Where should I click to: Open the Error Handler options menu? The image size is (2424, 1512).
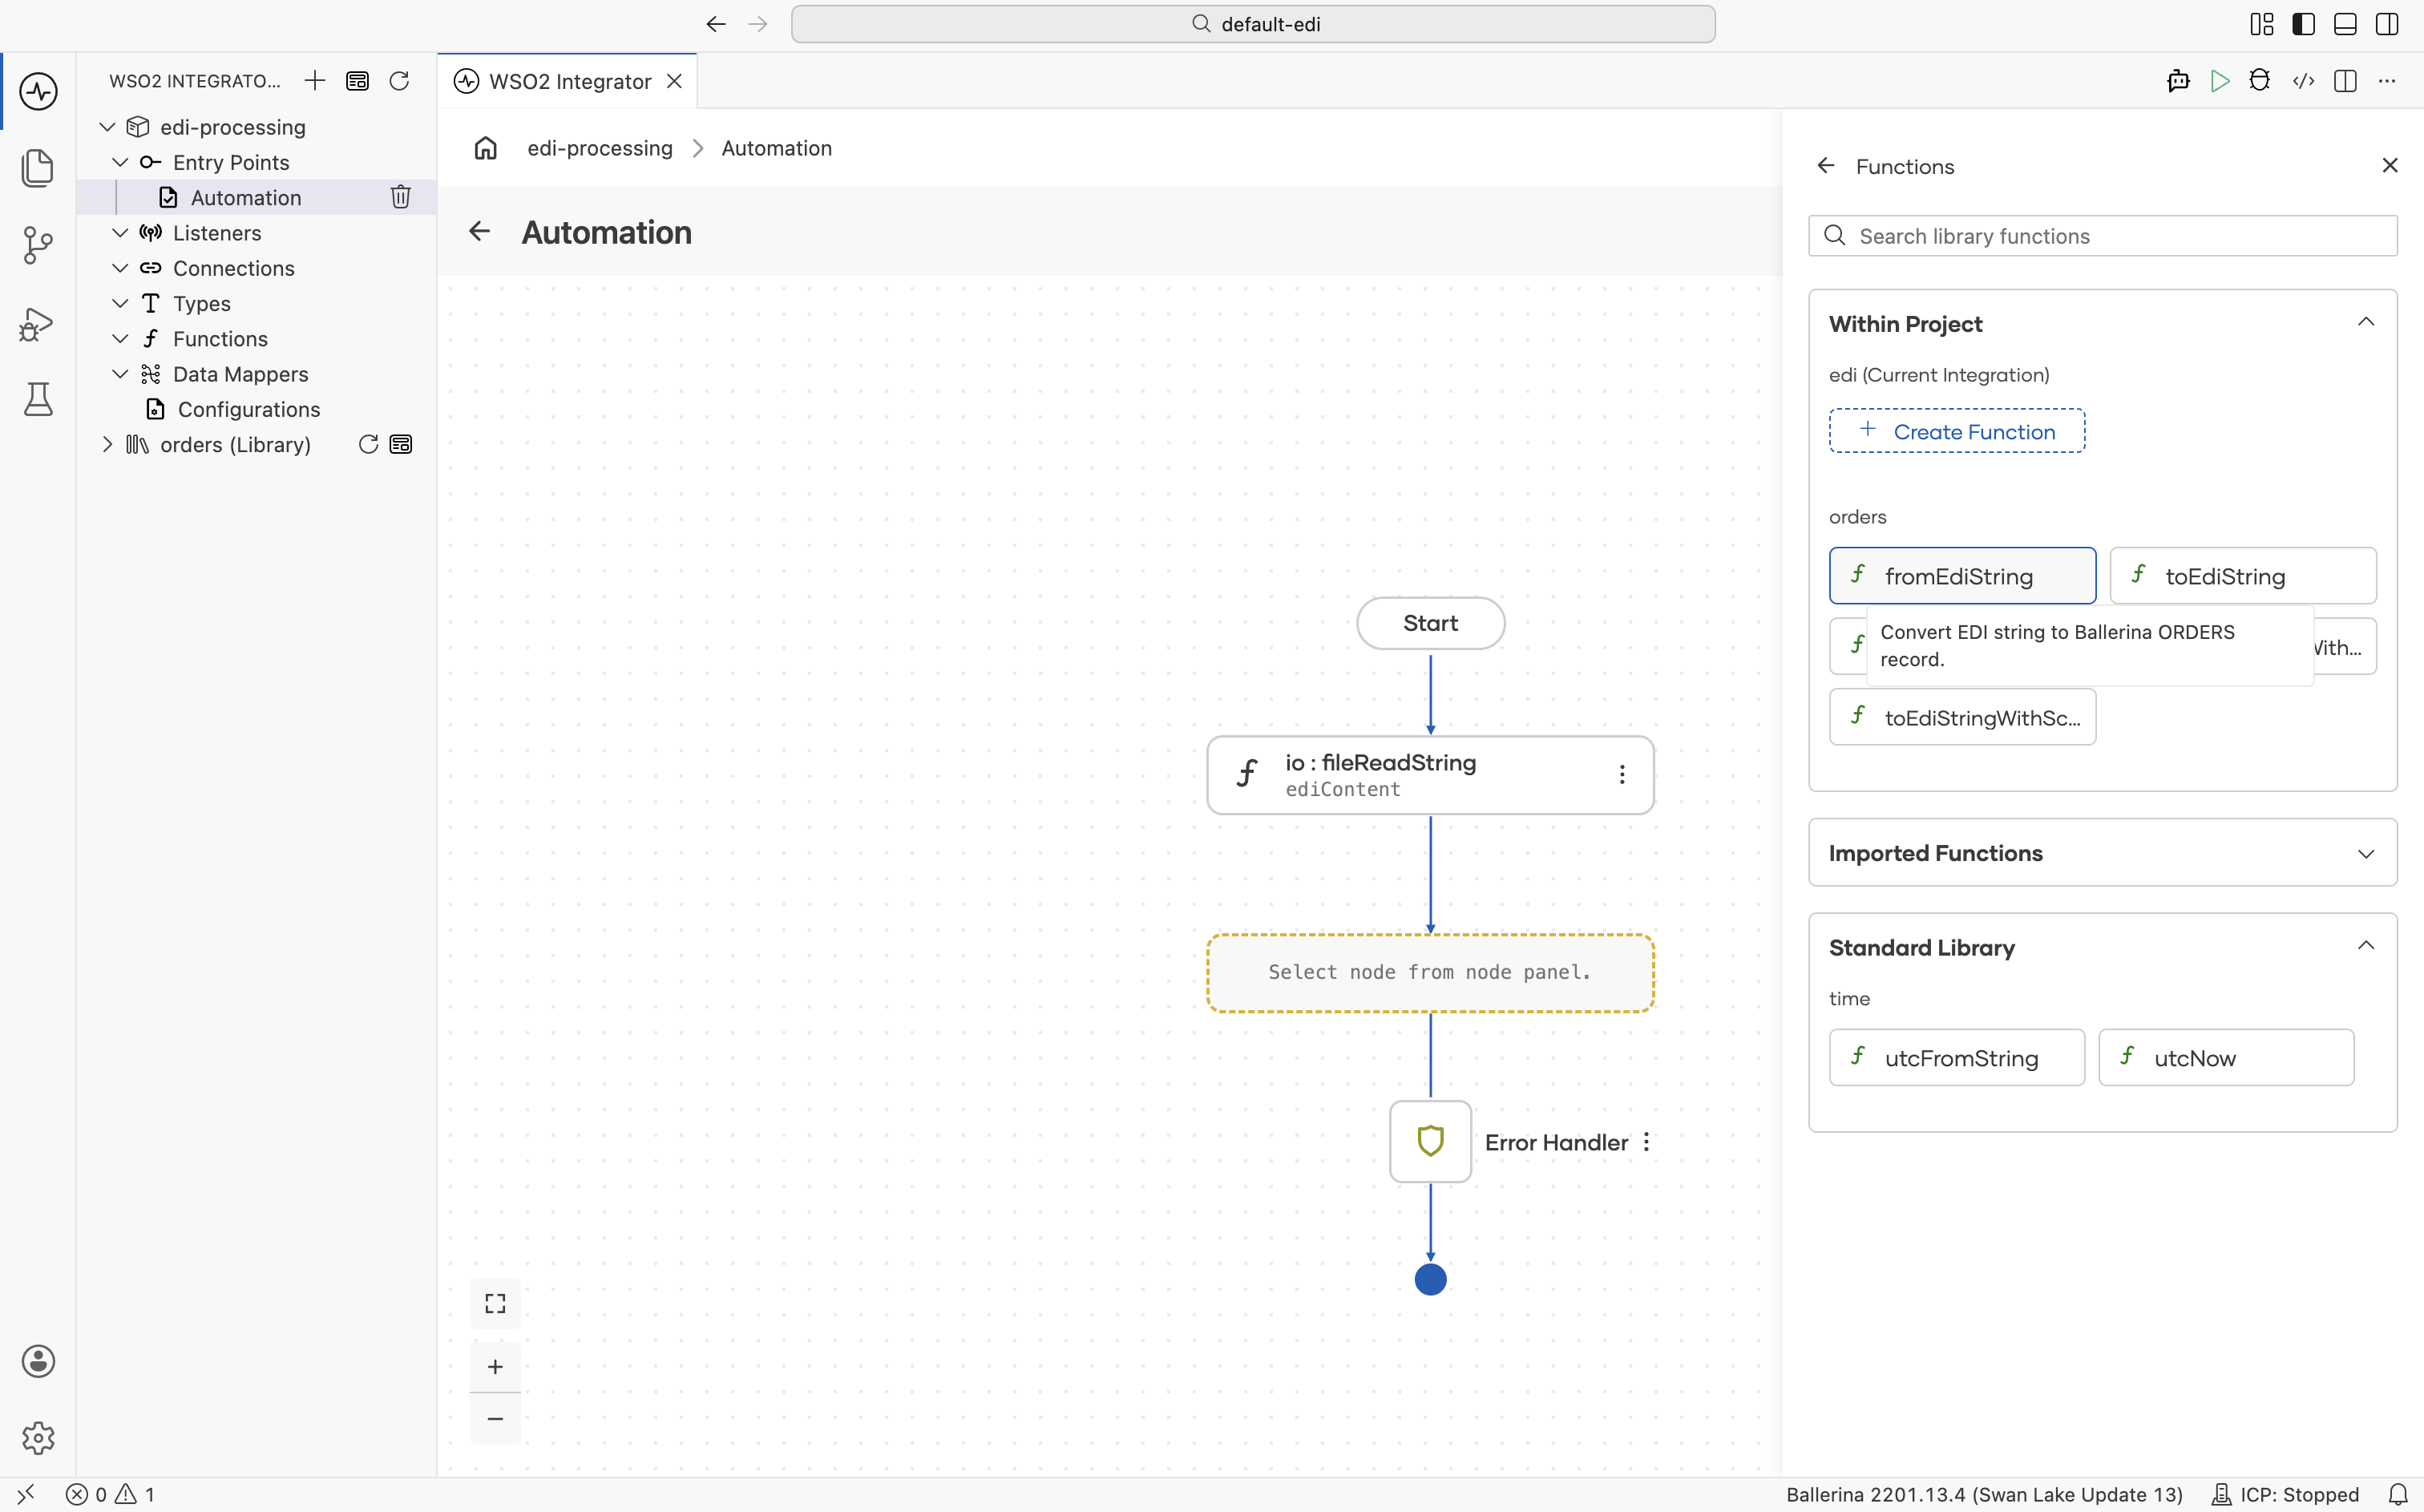(x=1646, y=1142)
